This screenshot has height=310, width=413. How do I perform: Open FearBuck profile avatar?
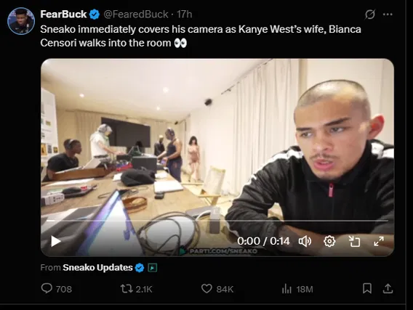pyautogui.click(x=21, y=21)
